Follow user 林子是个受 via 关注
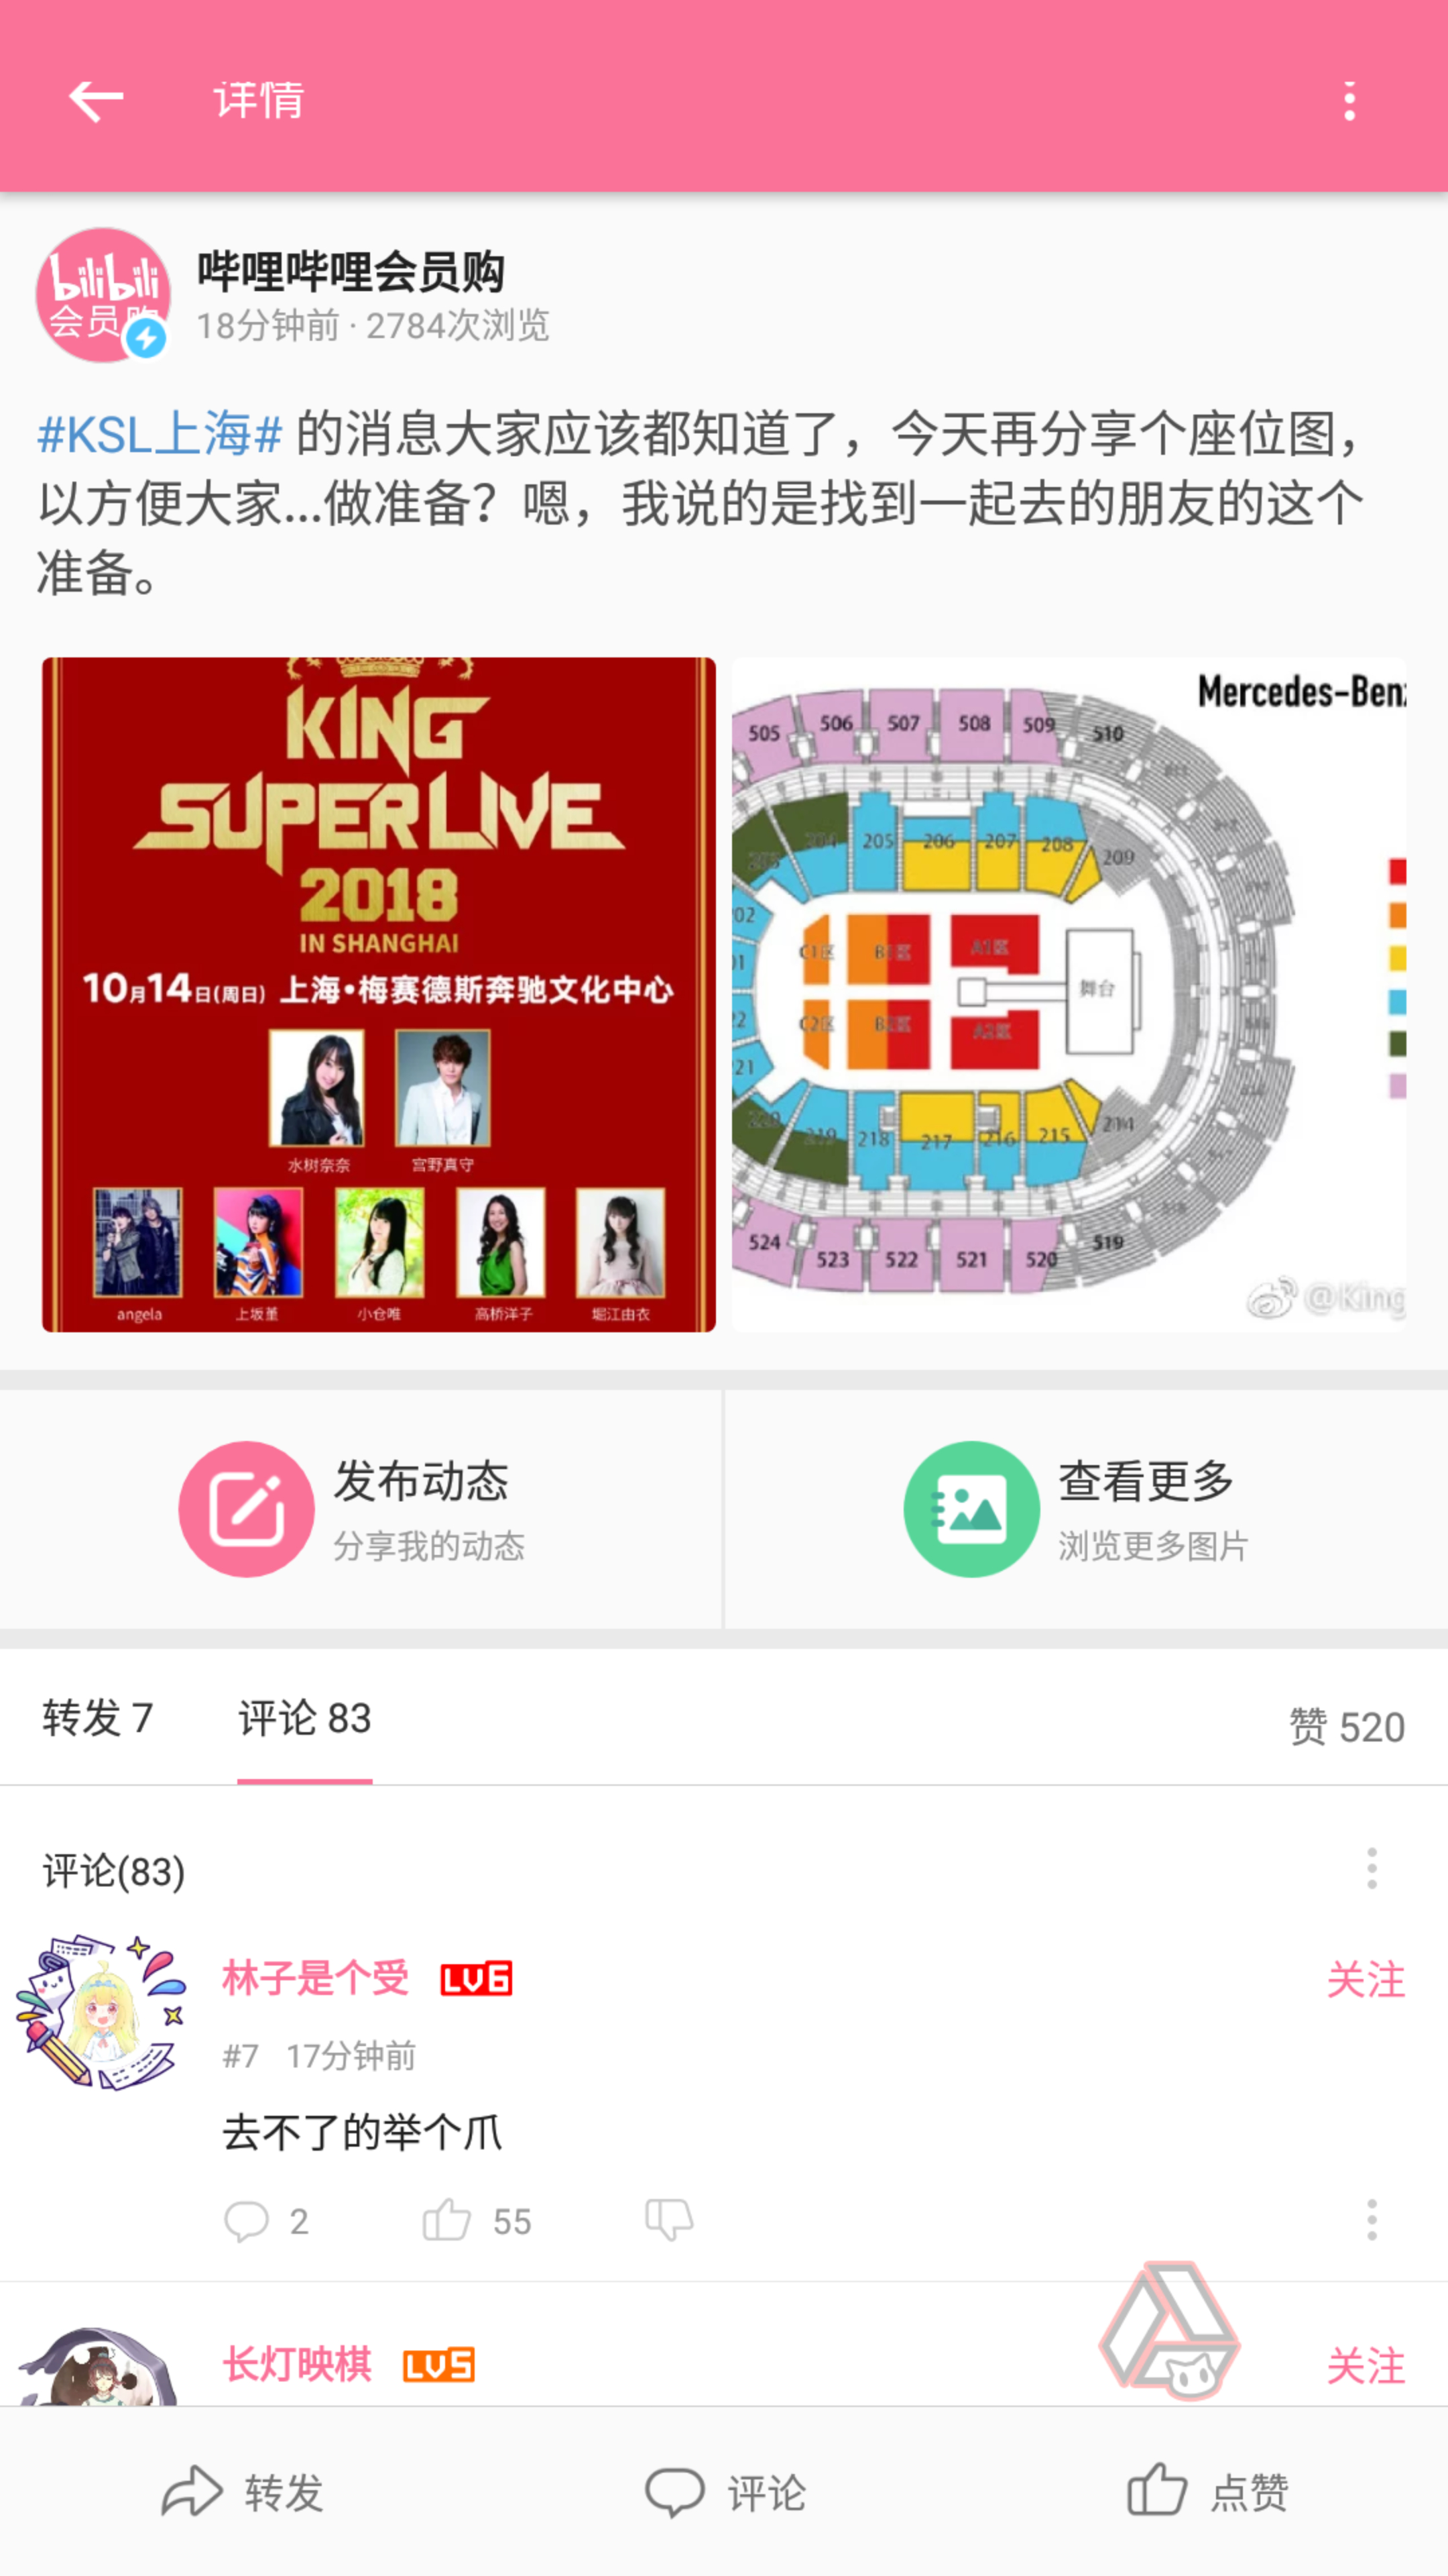Viewport: 1448px width, 2576px height. pos(1366,1980)
